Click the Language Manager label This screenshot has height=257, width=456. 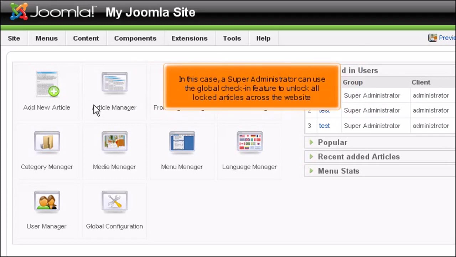(x=249, y=167)
